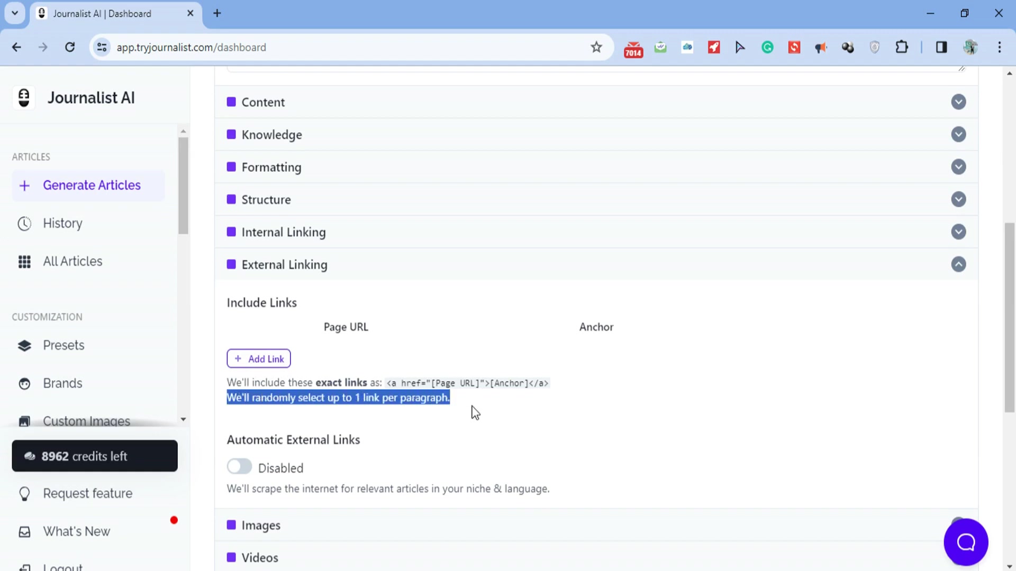Collapse the External Linking section chevron
Image resolution: width=1016 pixels, height=571 pixels.
tap(958, 264)
